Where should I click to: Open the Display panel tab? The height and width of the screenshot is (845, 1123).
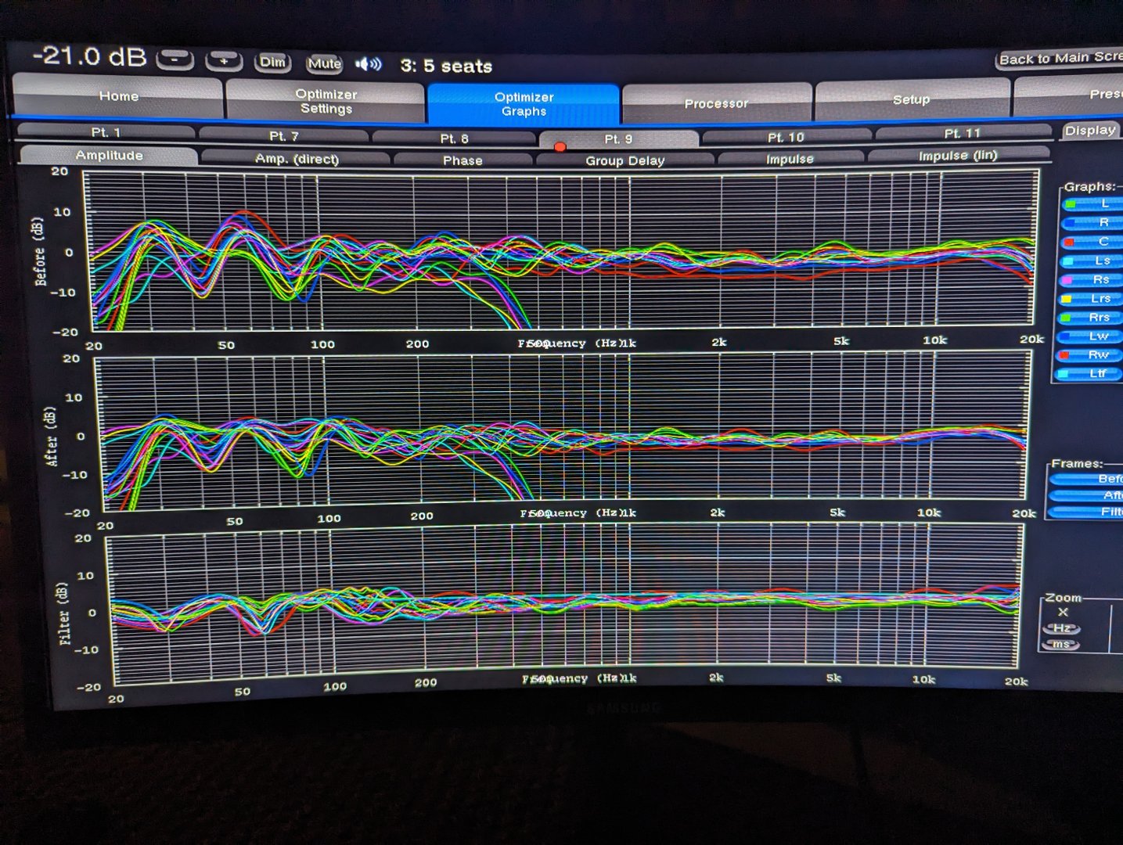click(x=1090, y=131)
